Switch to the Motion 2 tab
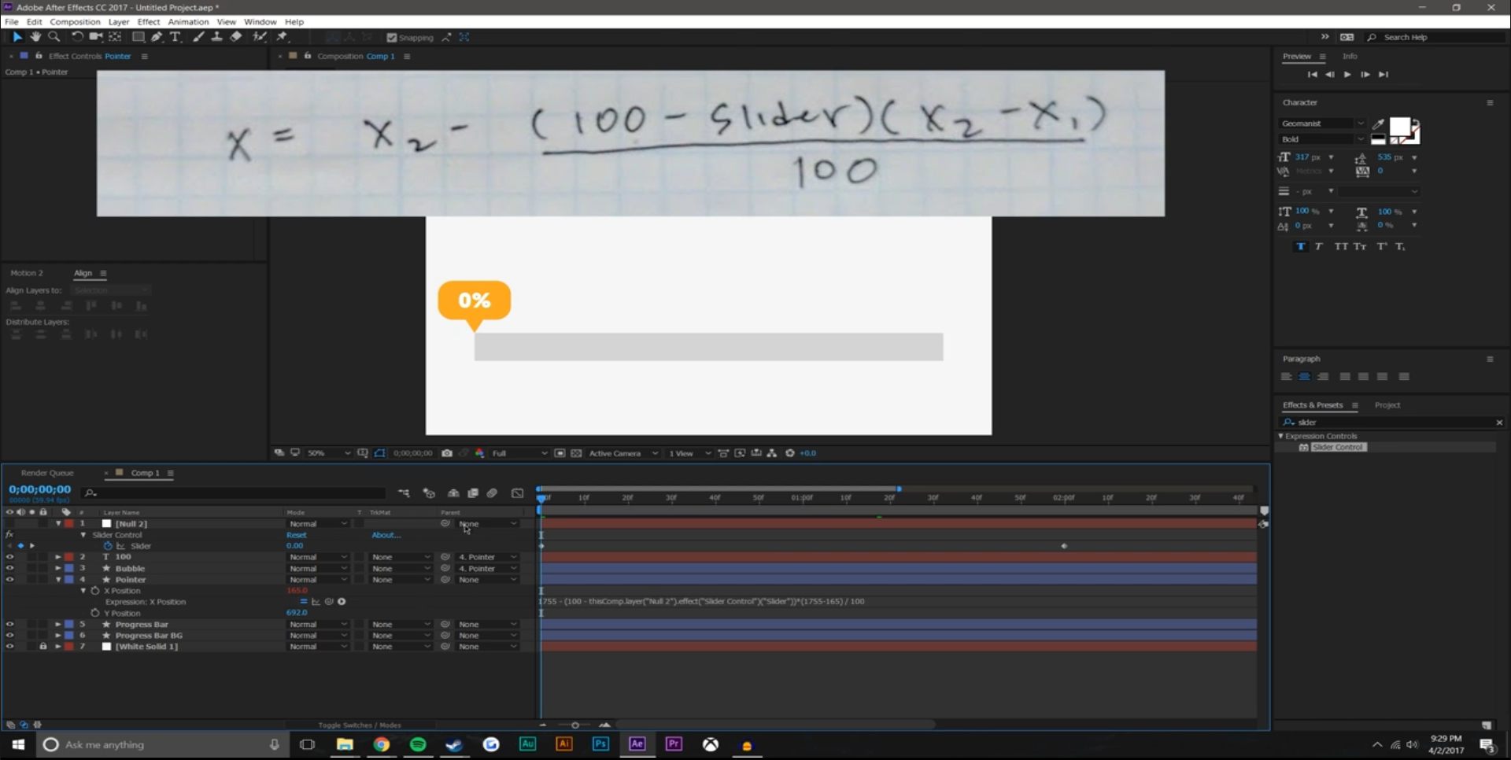 coord(27,273)
